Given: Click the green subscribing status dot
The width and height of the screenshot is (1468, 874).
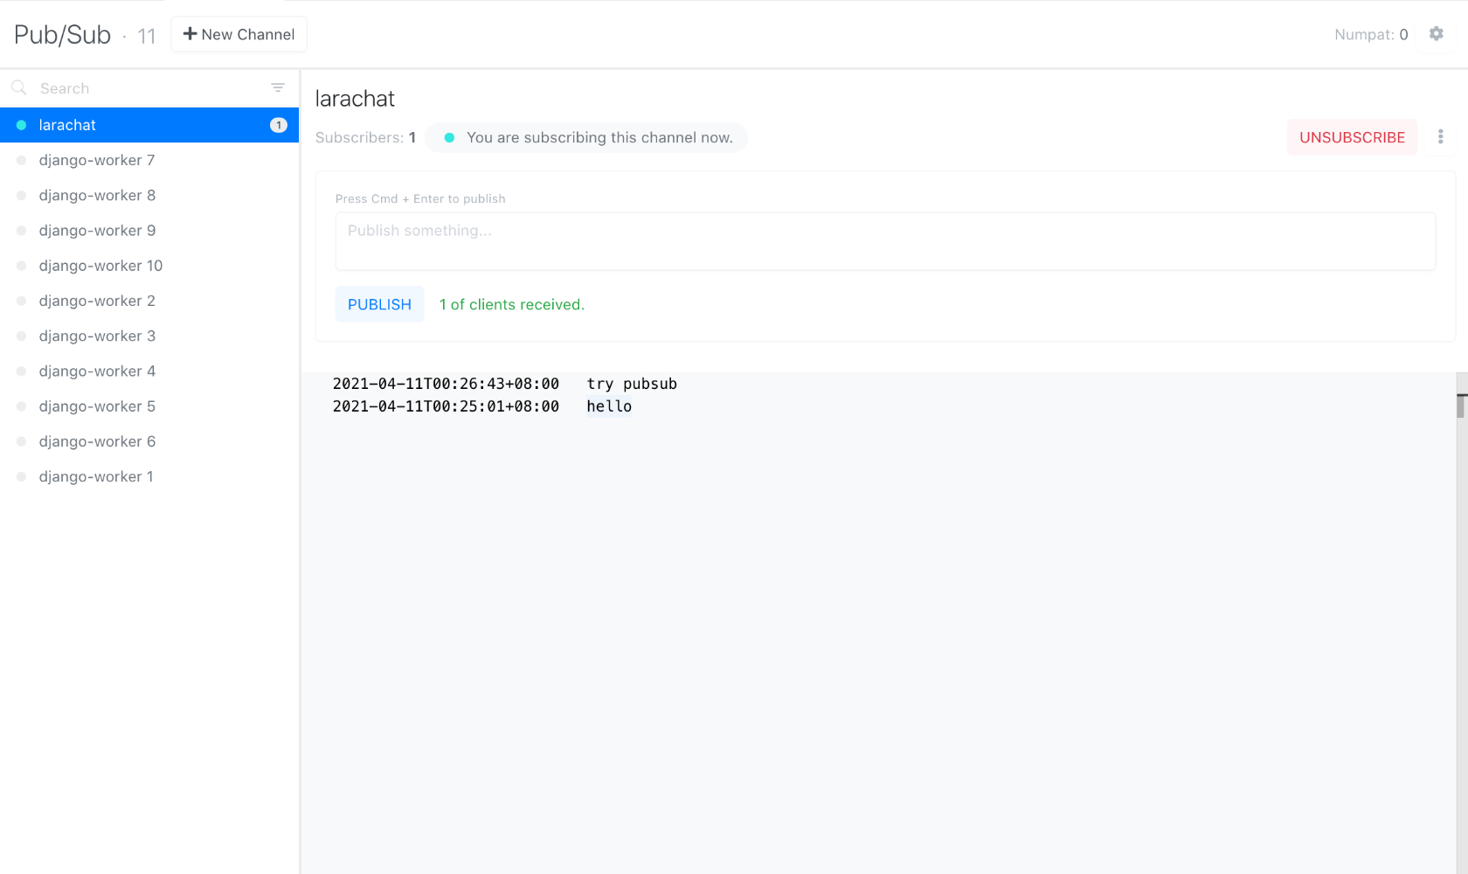Looking at the screenshot, I should [x=449, y=137].
